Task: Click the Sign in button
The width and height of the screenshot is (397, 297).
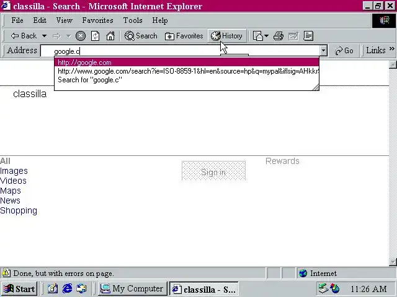Action: point(213,171)
